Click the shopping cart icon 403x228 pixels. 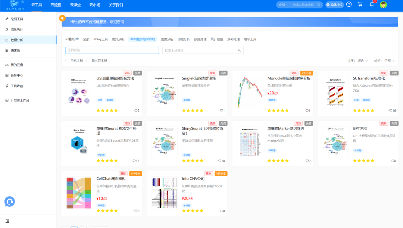click(360, 4)
